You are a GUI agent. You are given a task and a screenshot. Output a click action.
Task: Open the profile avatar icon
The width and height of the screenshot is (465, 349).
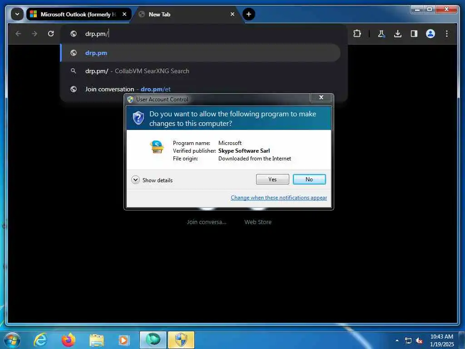pos(430,34)
